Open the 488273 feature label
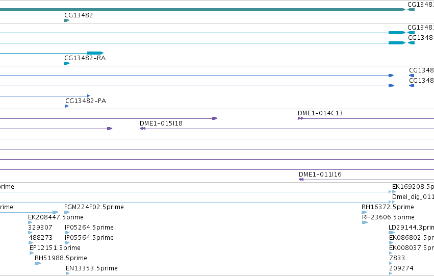The height and width of the screenshot is (276, 434). coord(40,238)
